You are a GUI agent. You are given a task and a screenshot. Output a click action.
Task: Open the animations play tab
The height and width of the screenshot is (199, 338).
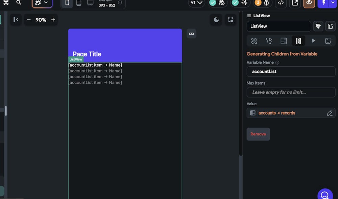[313, 41]
